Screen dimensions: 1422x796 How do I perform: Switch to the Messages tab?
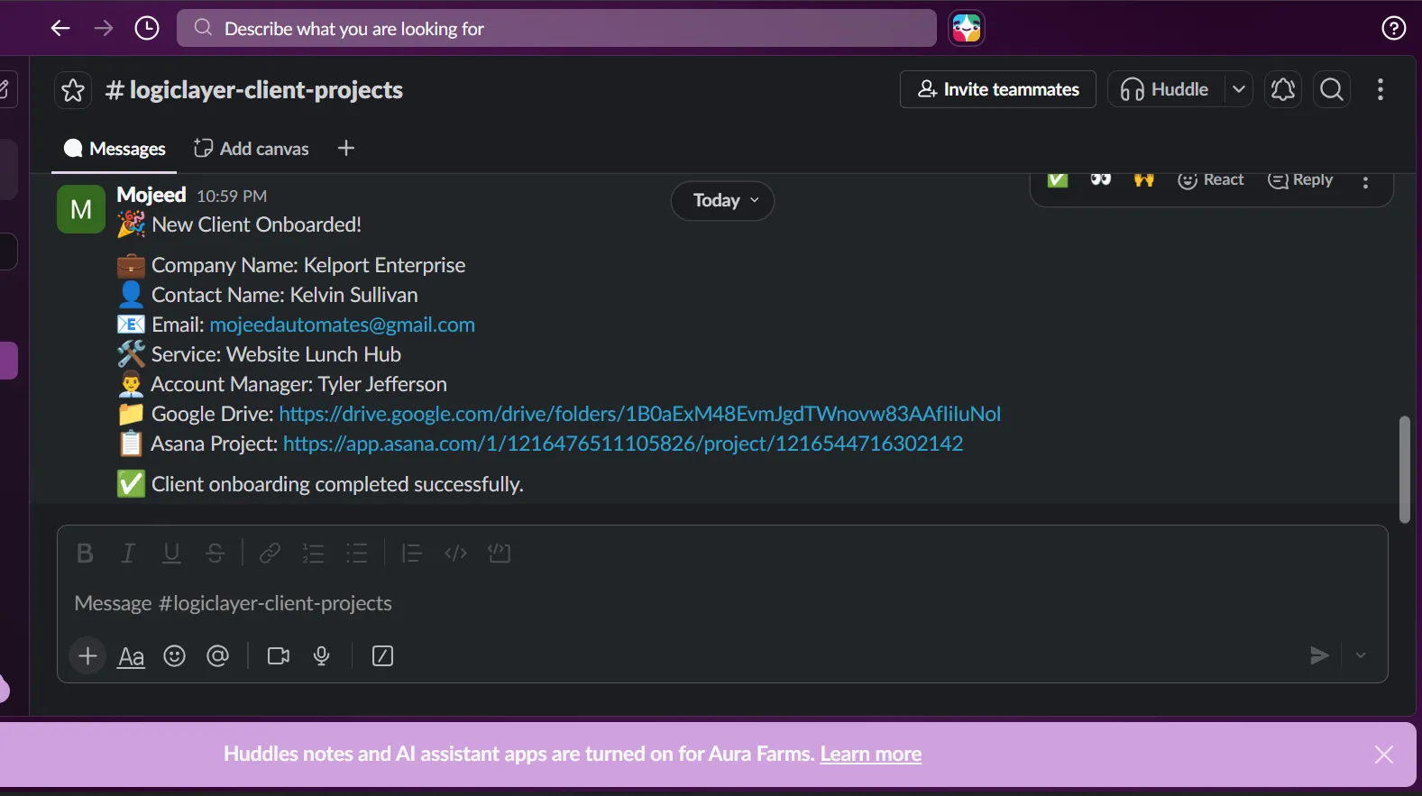pyautogui.click(x=115, y=149)
